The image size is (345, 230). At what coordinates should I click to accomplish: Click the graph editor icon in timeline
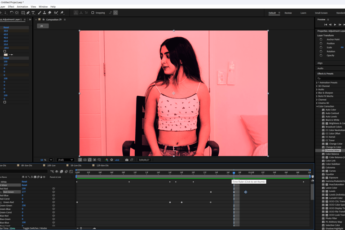[71, 172]
